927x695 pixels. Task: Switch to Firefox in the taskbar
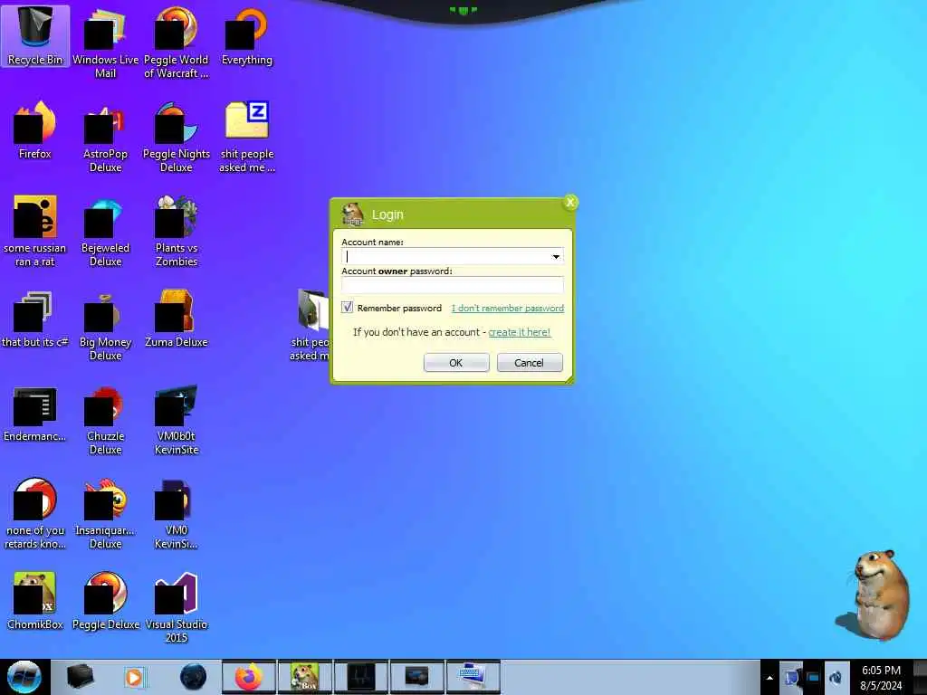point(249,677)
